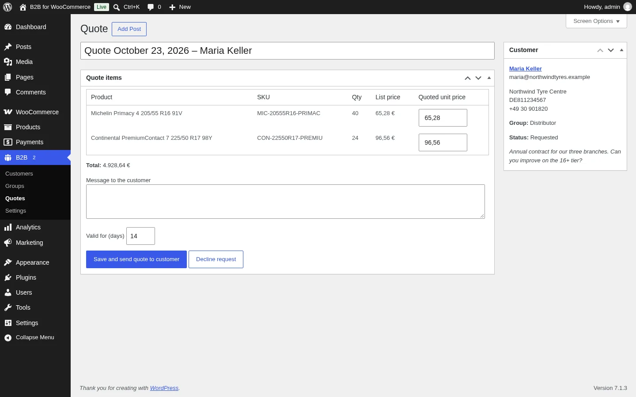
Task: Click the search magnifier icon in admin bar
Action: [117, 7]
